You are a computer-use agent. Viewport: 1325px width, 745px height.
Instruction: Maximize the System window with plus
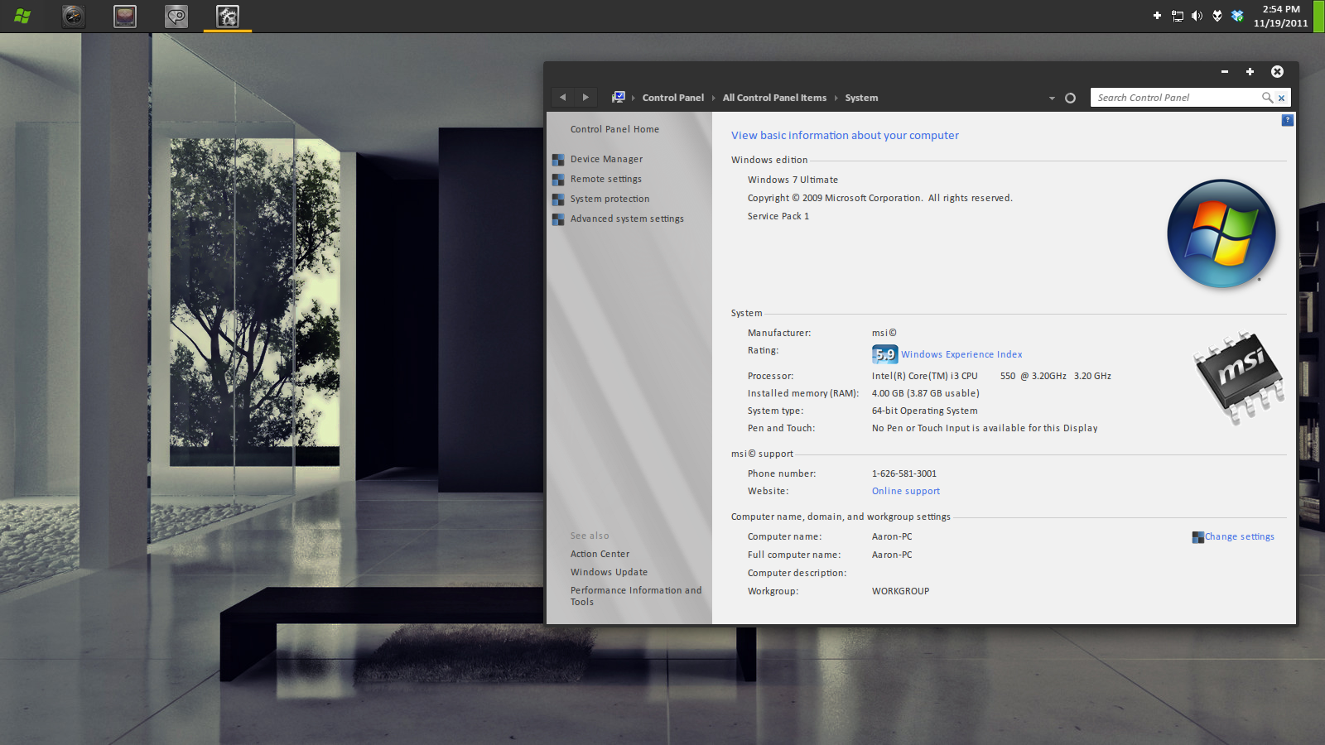1250,72
